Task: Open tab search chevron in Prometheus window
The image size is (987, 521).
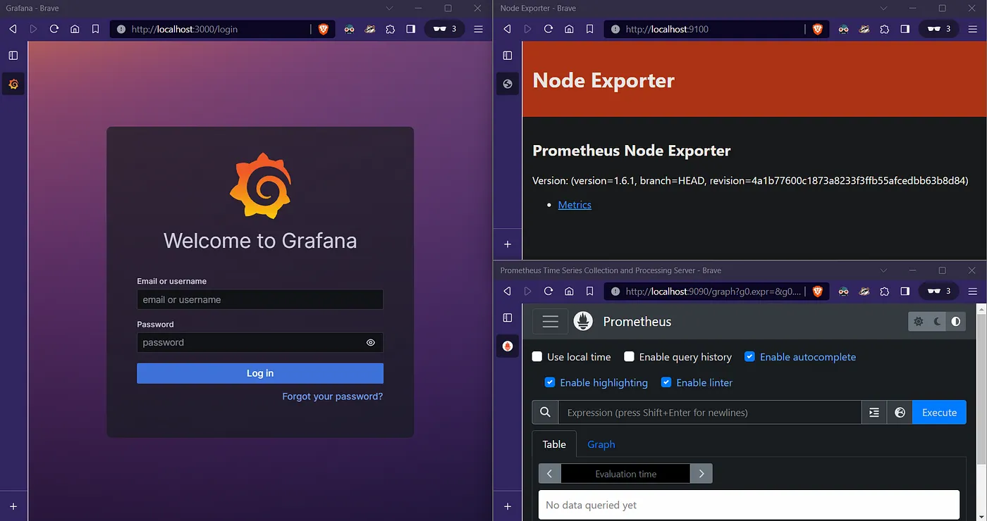Action: pos(884,270)
